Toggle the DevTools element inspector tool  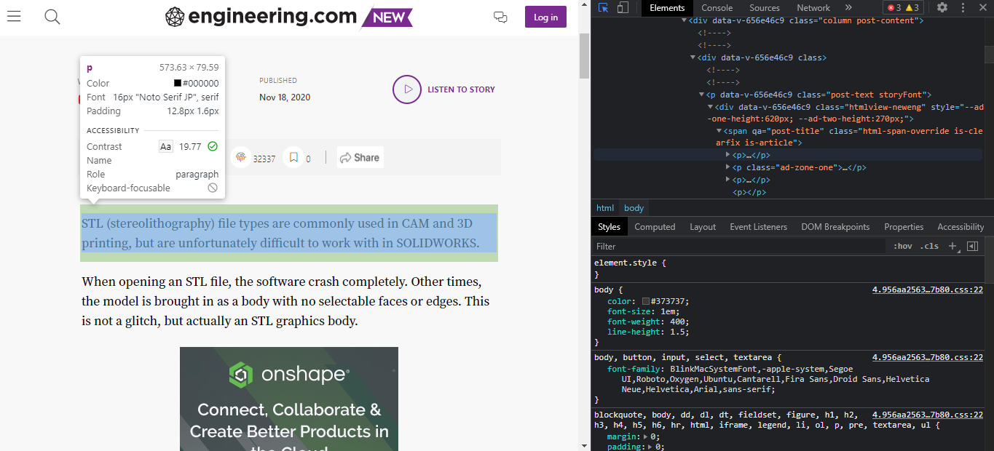(x=604, y=7)
